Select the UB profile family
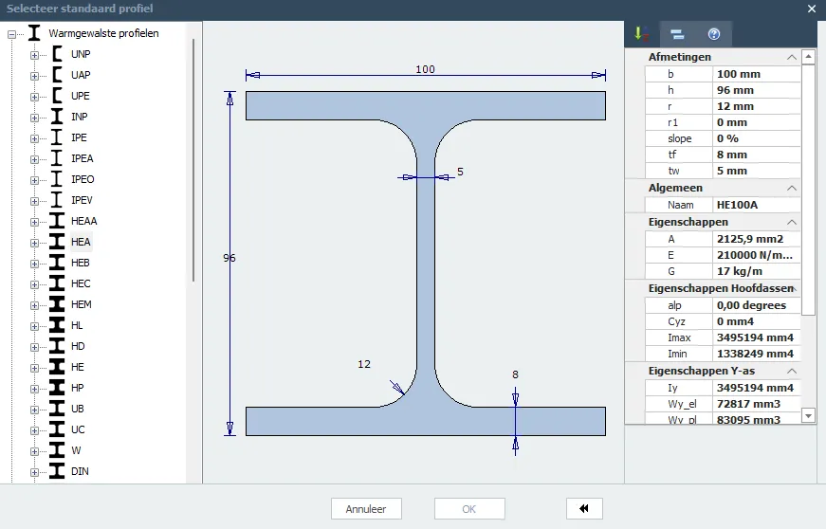 click(78, 409)
